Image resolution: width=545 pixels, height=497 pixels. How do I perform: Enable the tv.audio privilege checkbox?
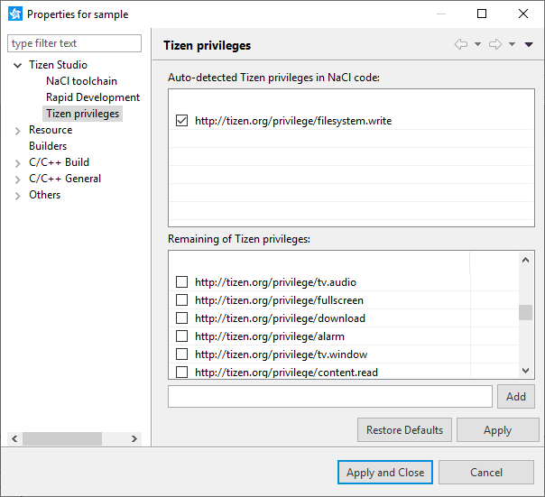click(181, 282)
